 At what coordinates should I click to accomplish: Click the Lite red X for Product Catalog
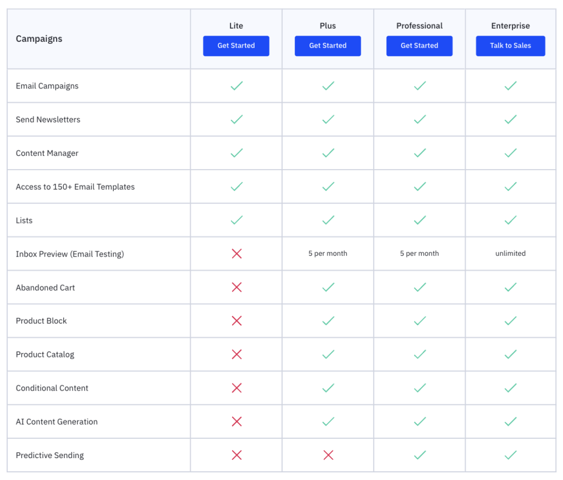236,354
